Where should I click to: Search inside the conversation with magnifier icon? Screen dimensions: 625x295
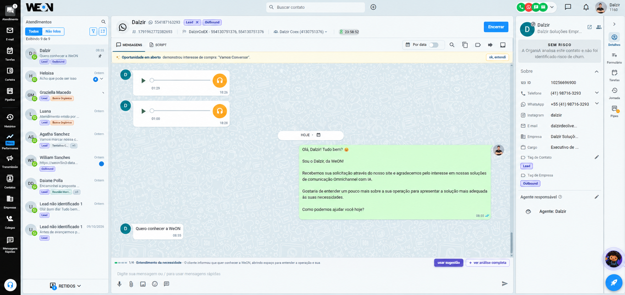452,45
